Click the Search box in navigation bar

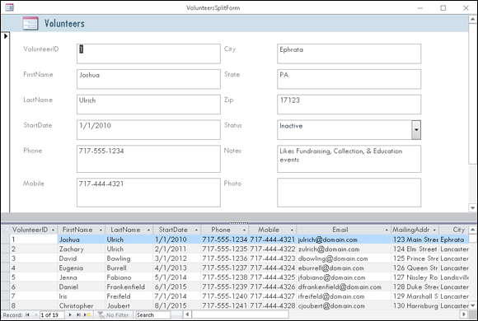coord(153,314)
